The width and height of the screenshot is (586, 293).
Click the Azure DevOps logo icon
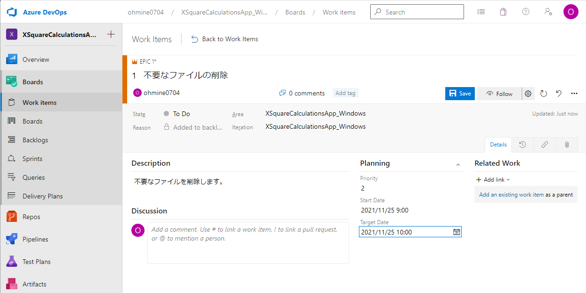click(x=12, y=12)
